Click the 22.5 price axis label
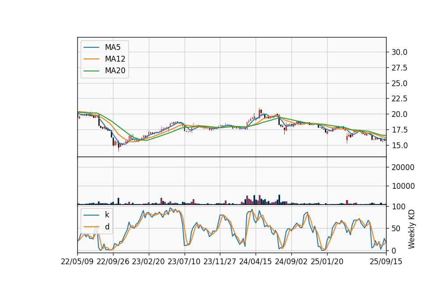This screenshot has width=429, height=308. pos(400,99)
